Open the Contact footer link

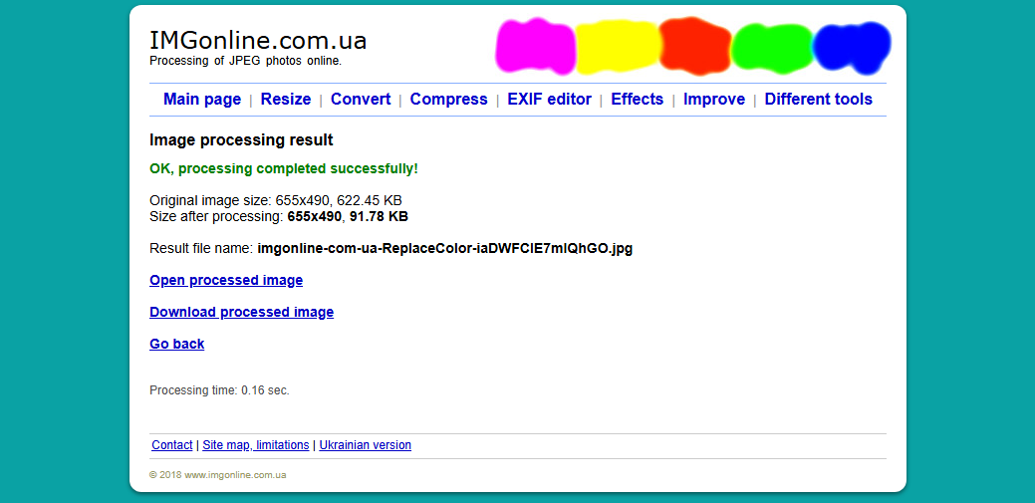click(x=172, y=445)
